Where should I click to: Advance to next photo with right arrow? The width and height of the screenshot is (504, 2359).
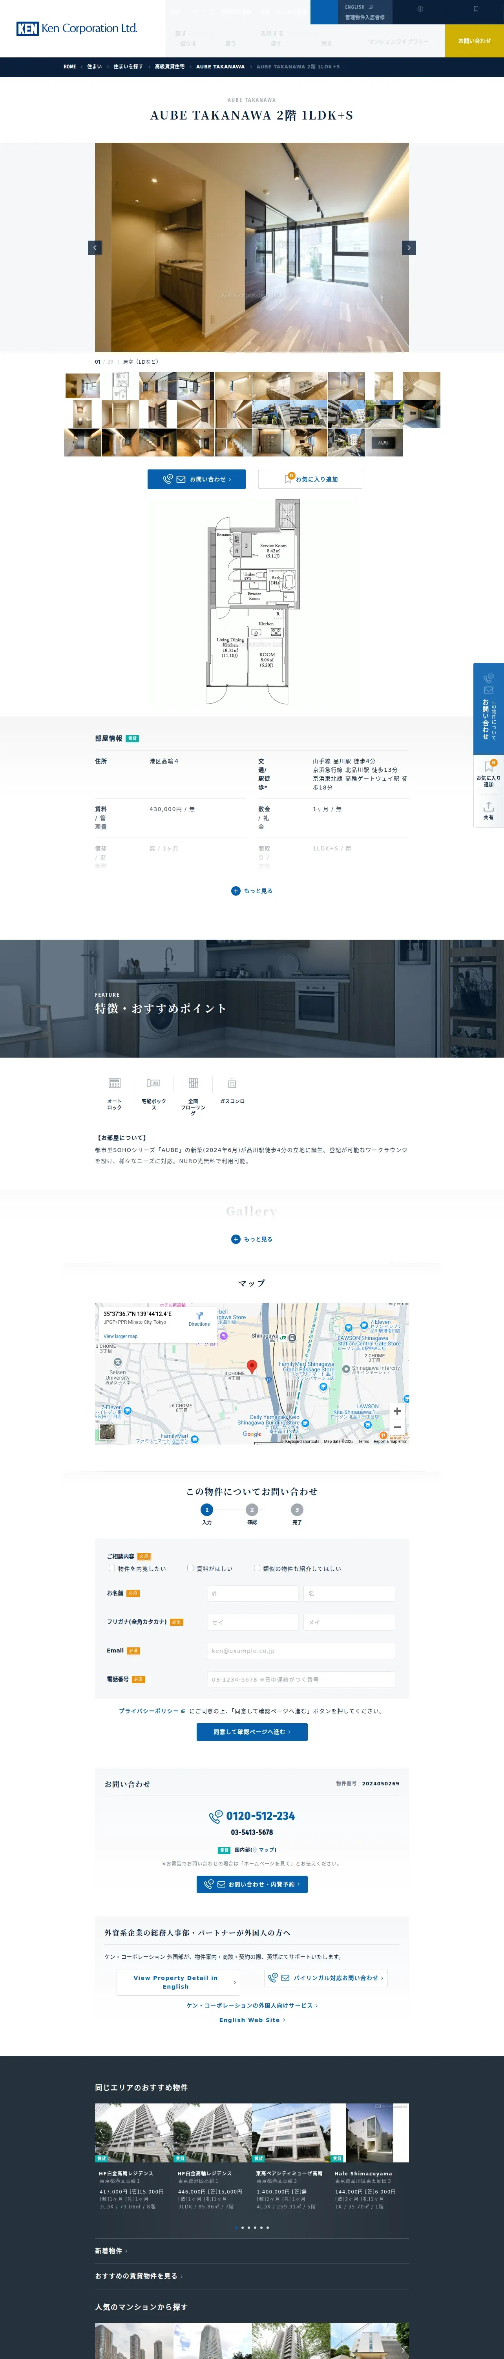pyautogui.click(x=409, y=247)
